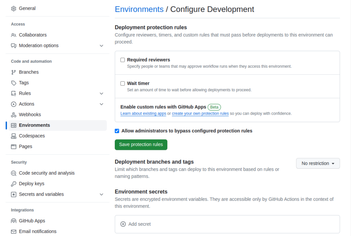Screen dimensions: 351x236
Task: Enable the Required reviewers checkbox
Action: click(x=122, y=60)
